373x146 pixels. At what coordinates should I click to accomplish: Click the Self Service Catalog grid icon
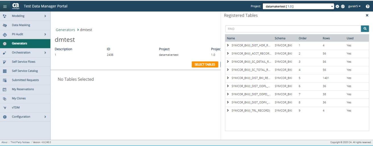point(5,71)
